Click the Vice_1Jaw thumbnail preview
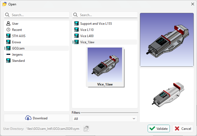The width and height of the screenshot is (197, 136). pyautogui.click(x=105, y=65)
